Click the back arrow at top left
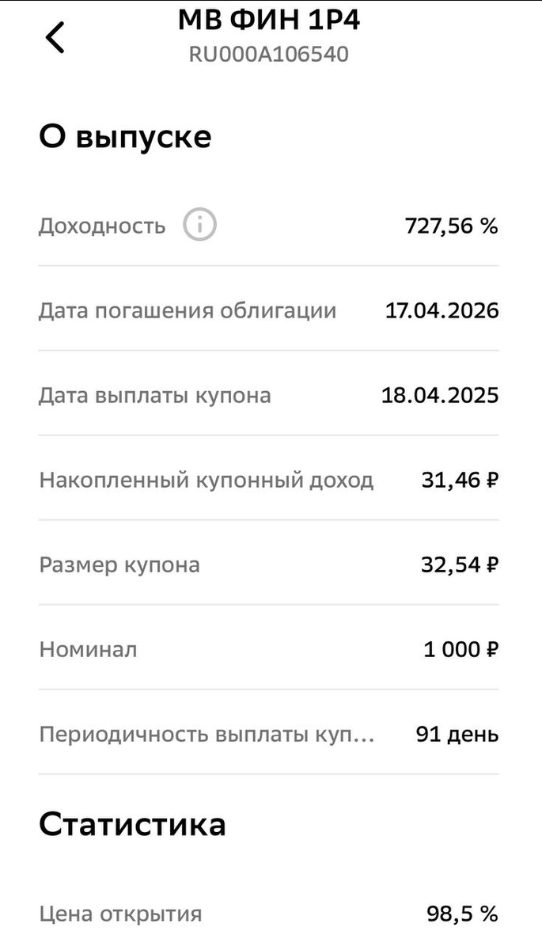The width and height of the screenshot is (542, 950). [54, 36]
